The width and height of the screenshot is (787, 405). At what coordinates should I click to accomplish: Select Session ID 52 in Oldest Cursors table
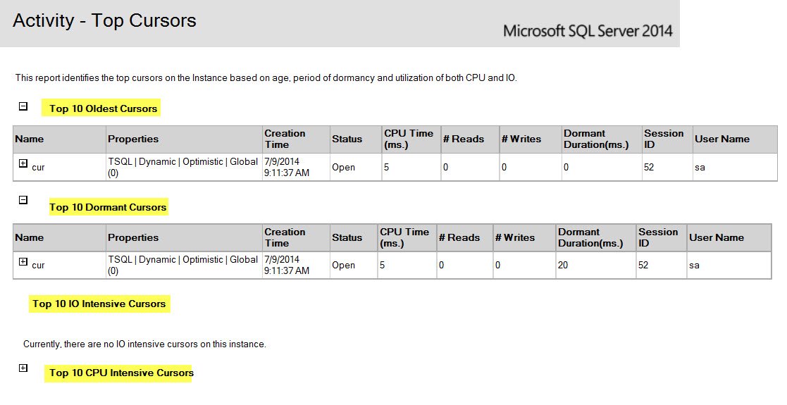(649, 168)
